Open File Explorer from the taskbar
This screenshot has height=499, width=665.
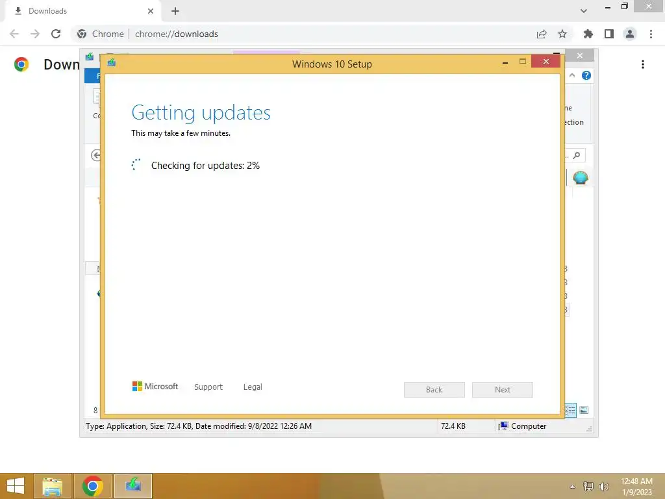[x=52, y=486]
